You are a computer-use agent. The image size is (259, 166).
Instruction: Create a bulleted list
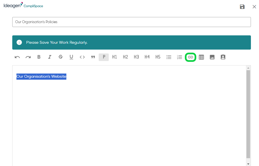pos(169,57)
